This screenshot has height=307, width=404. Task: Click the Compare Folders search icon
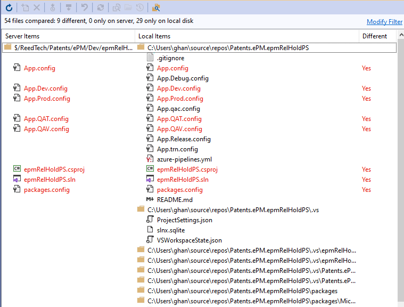[x=156, y=8]
